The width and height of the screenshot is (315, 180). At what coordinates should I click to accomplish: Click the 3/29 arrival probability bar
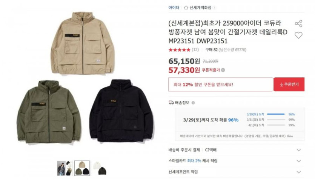pos(276,114)
